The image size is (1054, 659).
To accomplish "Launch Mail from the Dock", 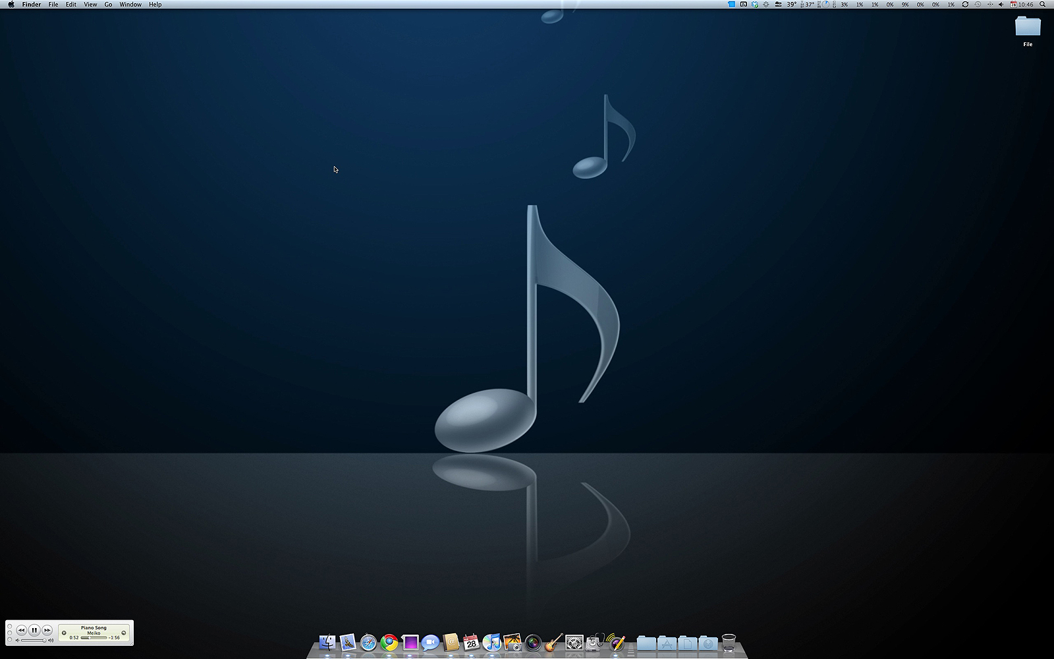I will [x=348, y=643].
